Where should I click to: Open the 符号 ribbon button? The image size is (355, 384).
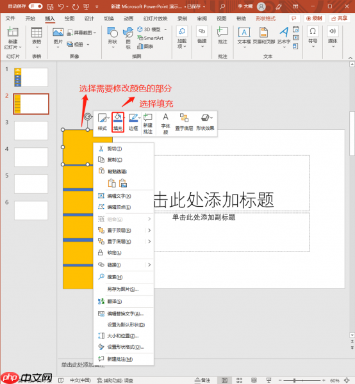pyautogui.click(x=313, y=36)
